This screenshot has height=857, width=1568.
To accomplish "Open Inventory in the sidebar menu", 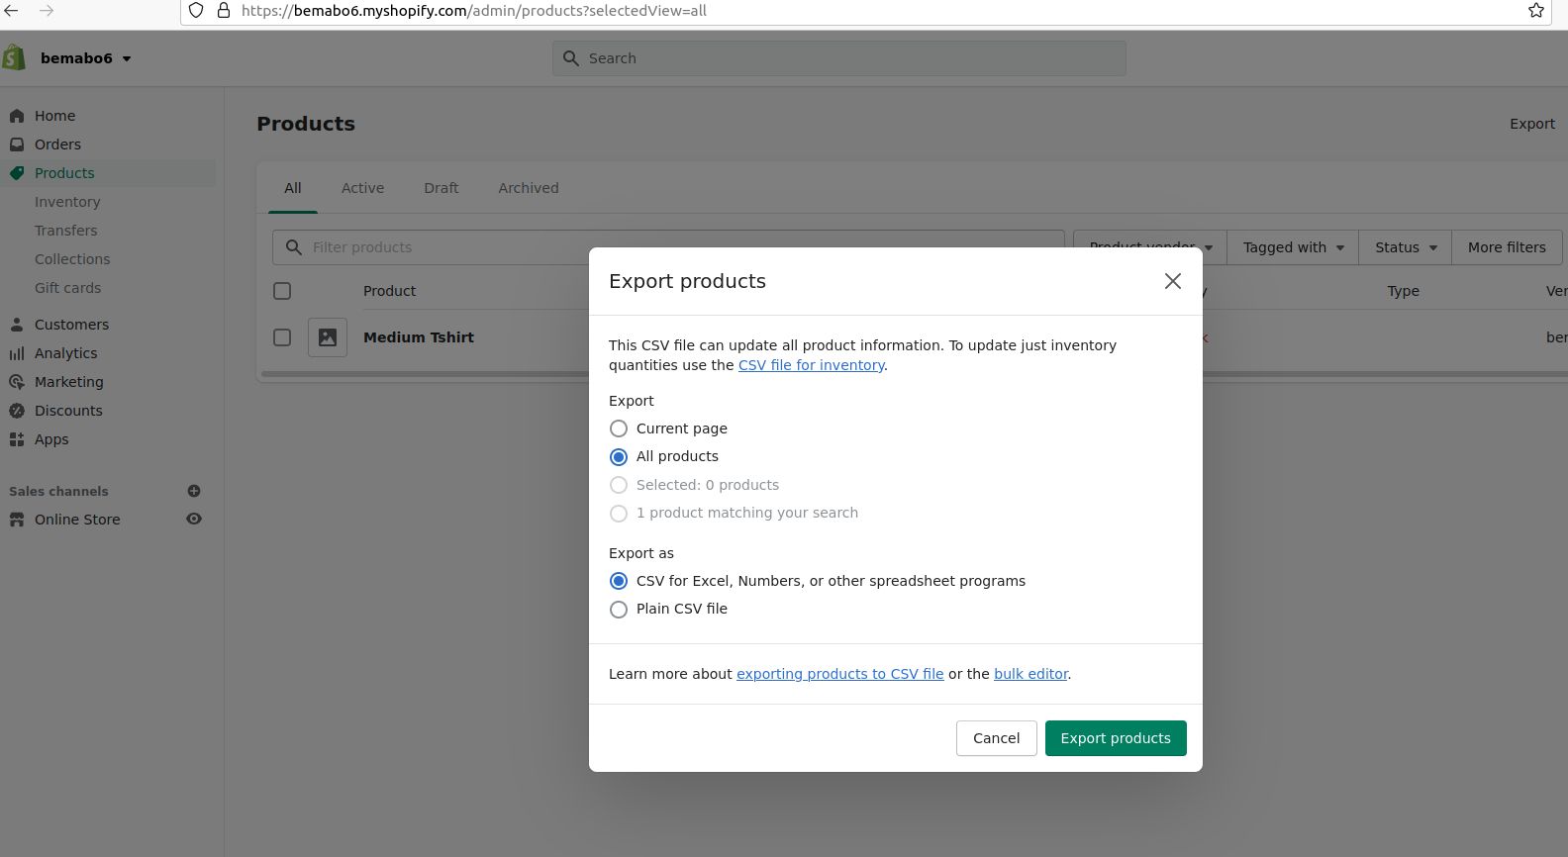I will (67, 202).
